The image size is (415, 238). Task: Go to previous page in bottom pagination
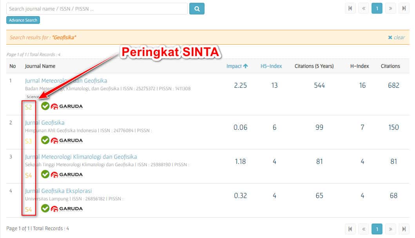click(364, 229)
